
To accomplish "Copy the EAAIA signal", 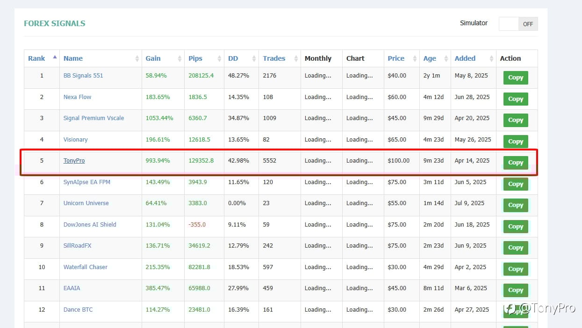I will [x=516, y=290].
